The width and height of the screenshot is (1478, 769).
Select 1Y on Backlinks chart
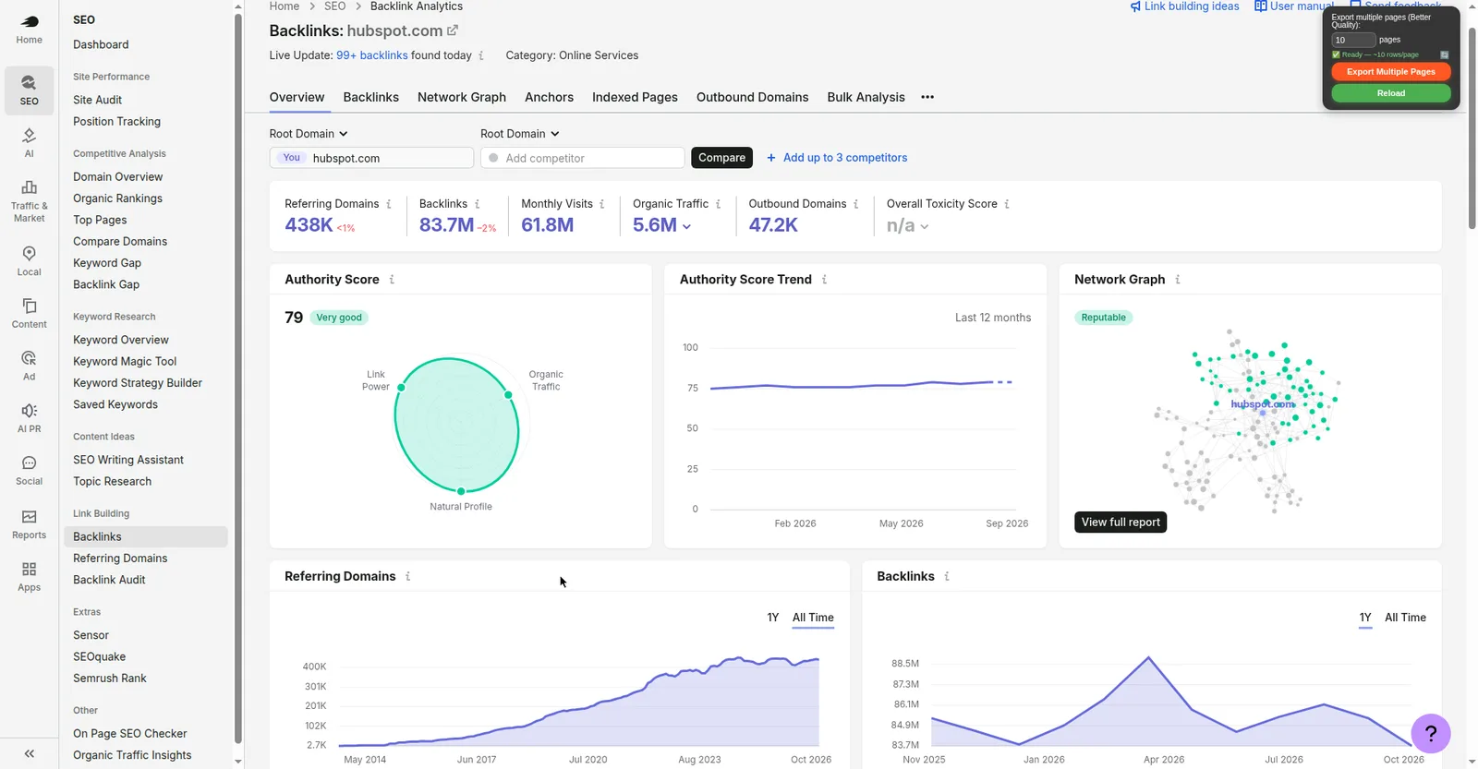tap(1365, 618)
